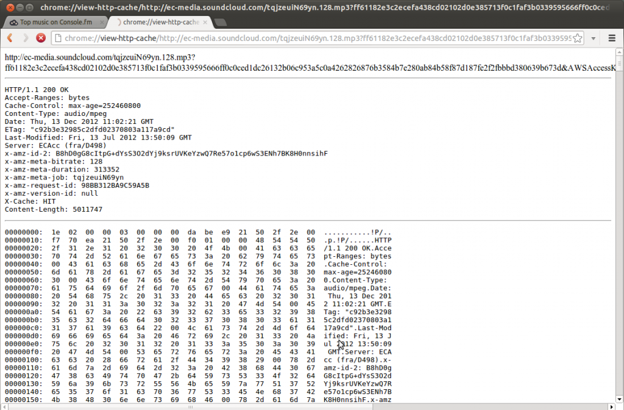Close the Top music on Console.fm tab
Screen dimensions: 624x410
tap(102, 23)
